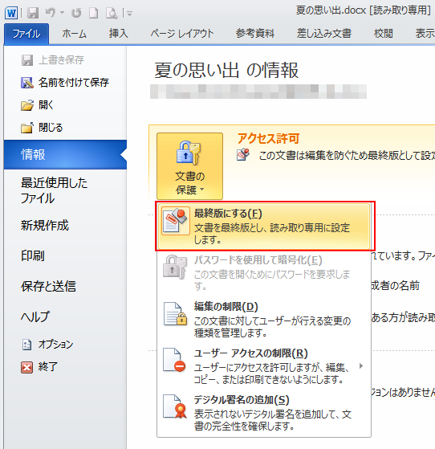
Task: Open the undo history dropdown arrow
Action: [x=62, y=13]
